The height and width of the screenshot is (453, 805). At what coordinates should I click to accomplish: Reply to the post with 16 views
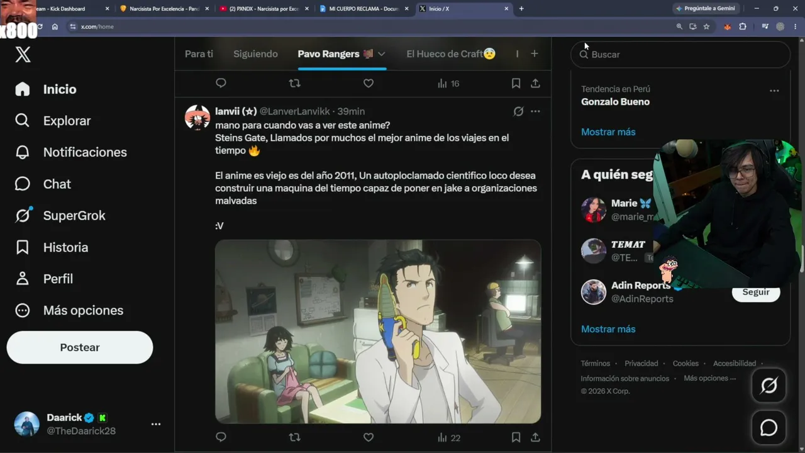point(221,83)
